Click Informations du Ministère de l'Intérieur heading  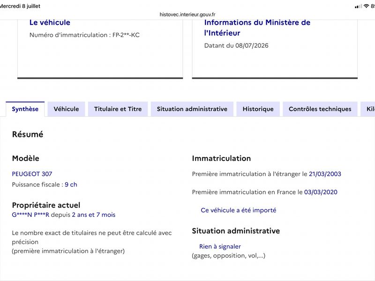(x=257, y=28)
